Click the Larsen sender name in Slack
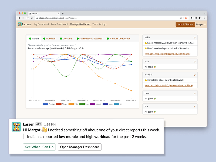The image size is (216, 162). (x=29, y=124)
